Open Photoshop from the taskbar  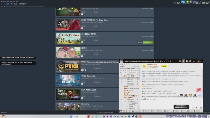(x=104, y=116)
